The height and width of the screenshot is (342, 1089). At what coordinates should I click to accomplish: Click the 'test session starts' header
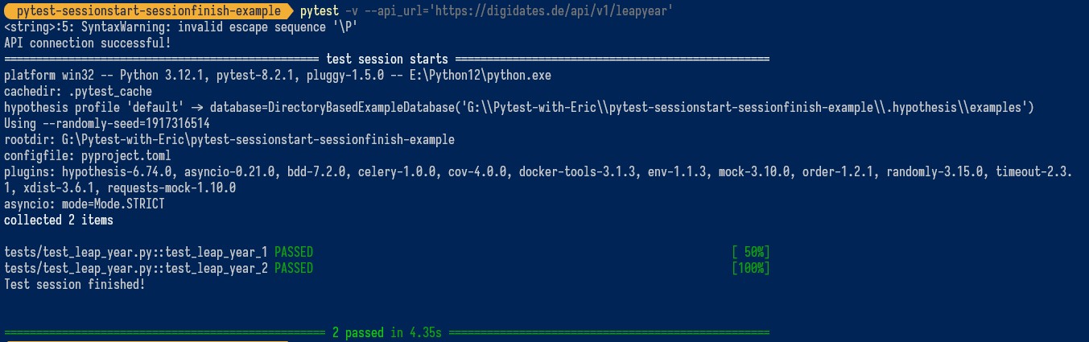387,60
